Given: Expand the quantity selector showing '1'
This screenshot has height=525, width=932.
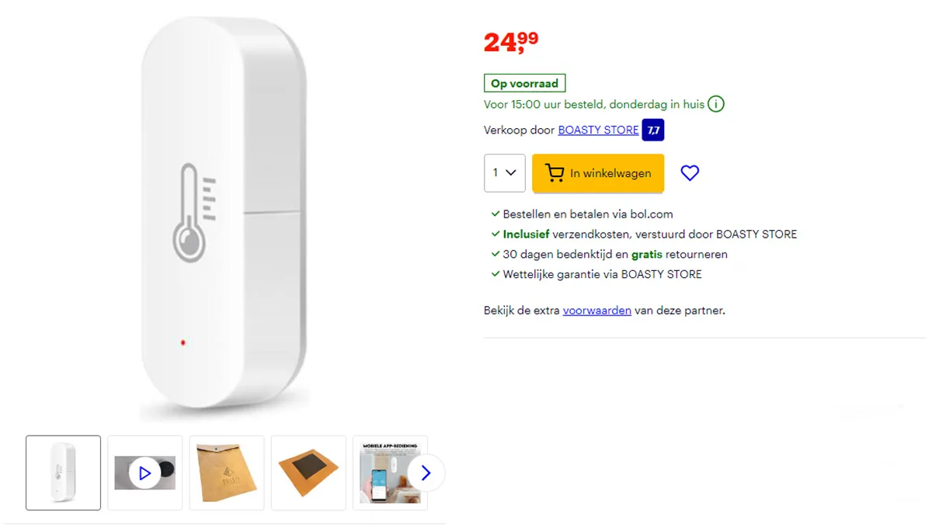Looking at the screenshot, I should [504, 172].
